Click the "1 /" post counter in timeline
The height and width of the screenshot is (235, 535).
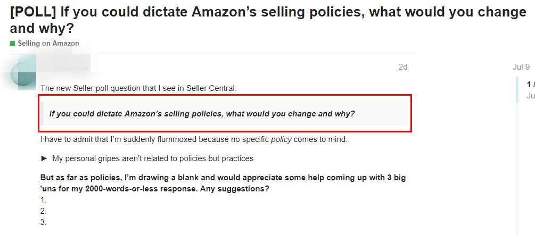coord(530,84)
